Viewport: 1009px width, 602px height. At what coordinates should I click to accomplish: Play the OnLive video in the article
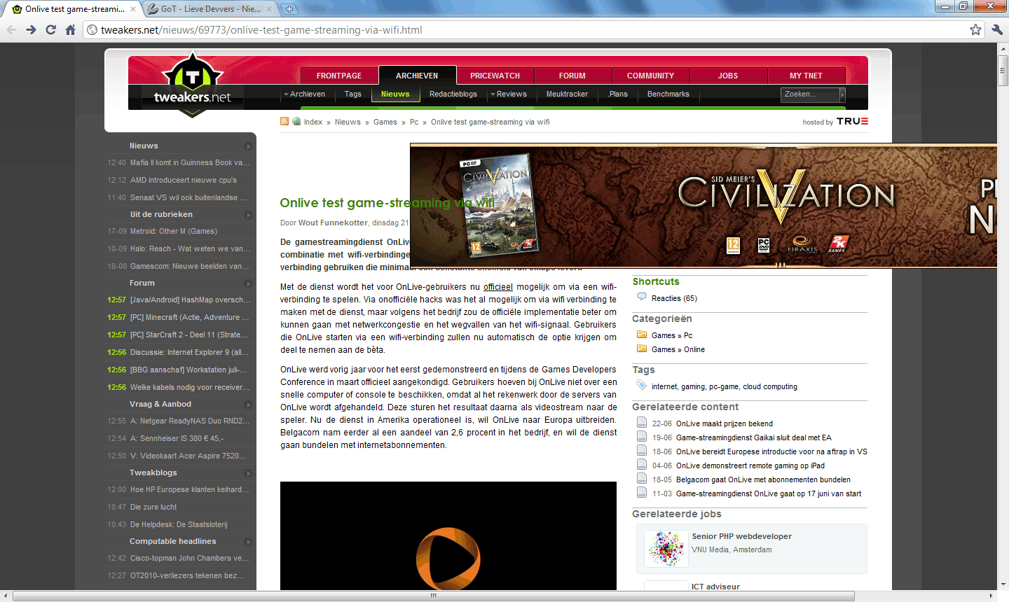tap(448, 558)
